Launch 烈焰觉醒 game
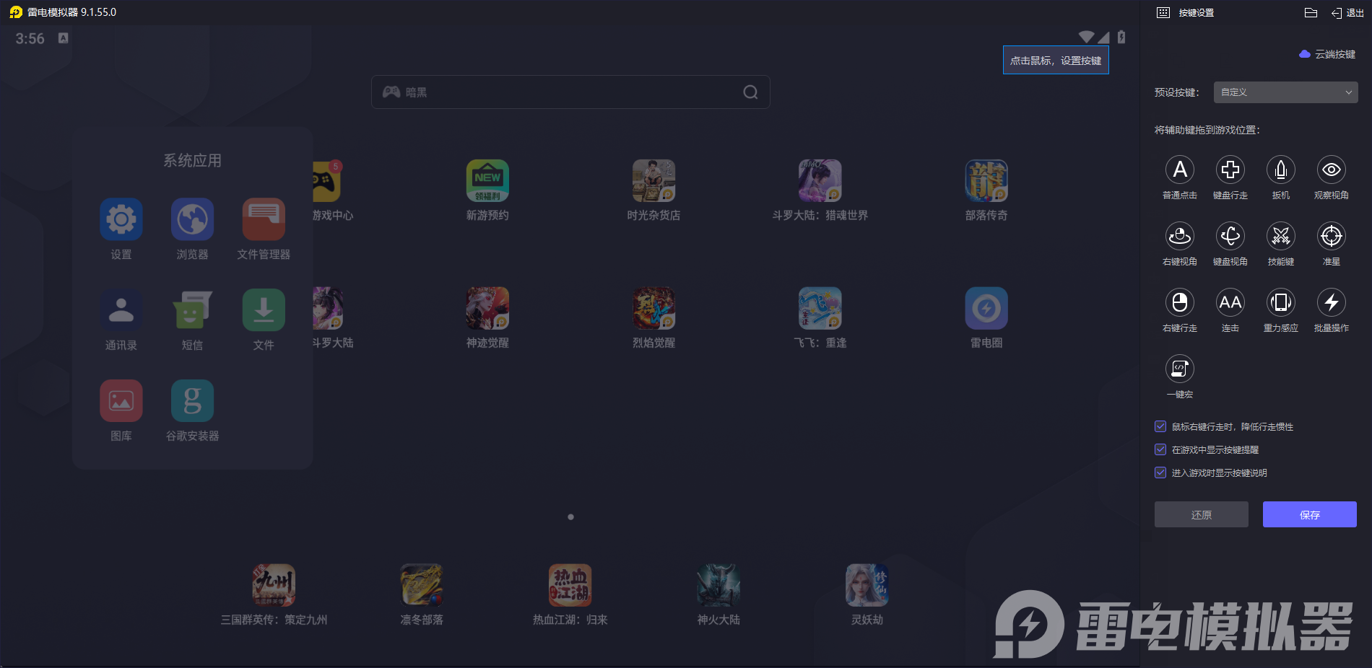This screenshot has width=1372, height=668. point(654,308)
